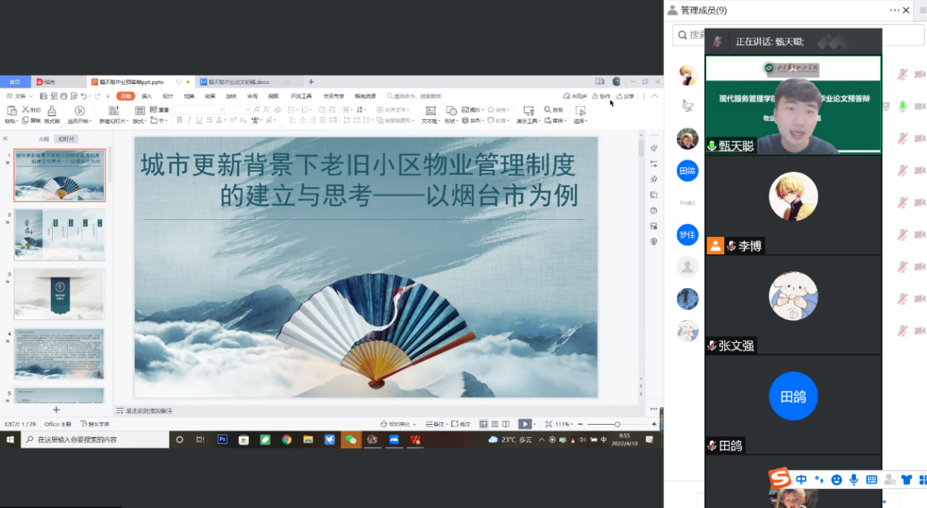Open the font name combo box

tap(199, 110)
